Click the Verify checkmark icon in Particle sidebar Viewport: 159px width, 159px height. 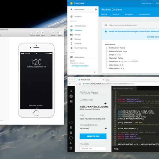(x=71, y=96)
